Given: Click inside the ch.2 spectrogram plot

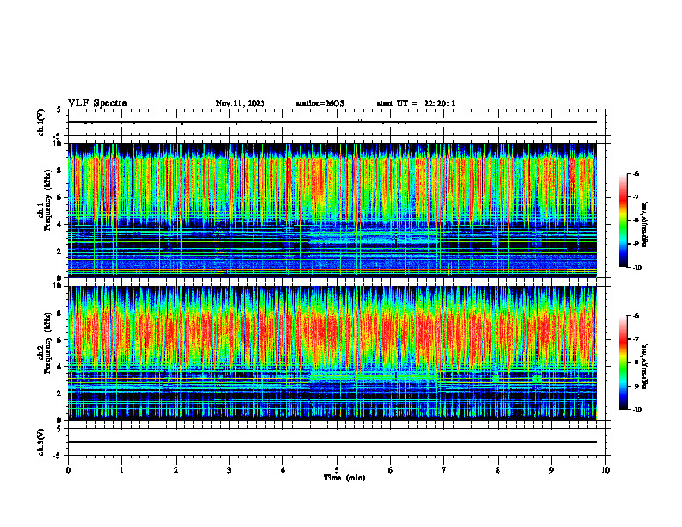Looking at the screenshot, I should 332,353.
